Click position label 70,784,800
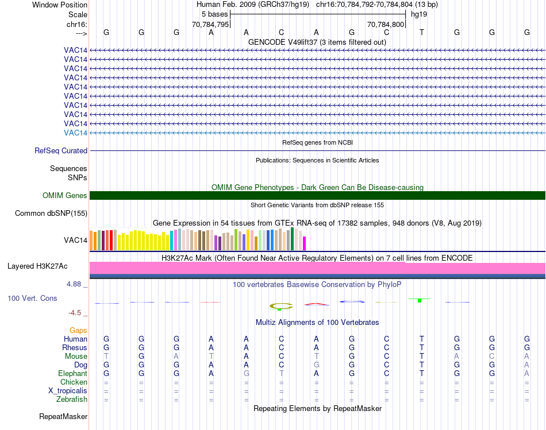This screenshot has height=430, width=546. (386, 24)
